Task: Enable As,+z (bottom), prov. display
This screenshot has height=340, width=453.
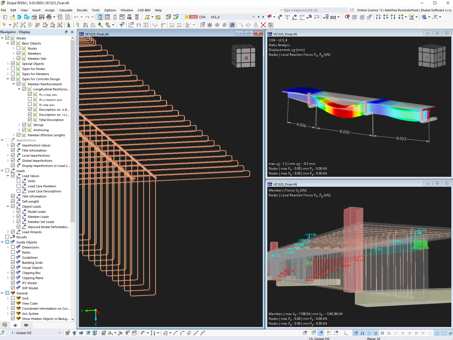Action: pyautogui.click(x=30, y=99)
